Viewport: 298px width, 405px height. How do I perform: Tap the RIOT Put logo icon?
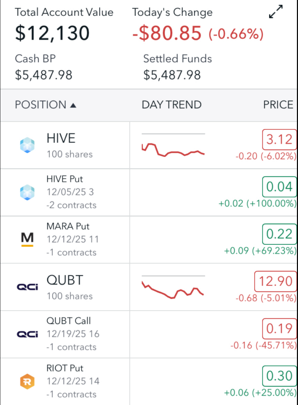tap(27, 382)
